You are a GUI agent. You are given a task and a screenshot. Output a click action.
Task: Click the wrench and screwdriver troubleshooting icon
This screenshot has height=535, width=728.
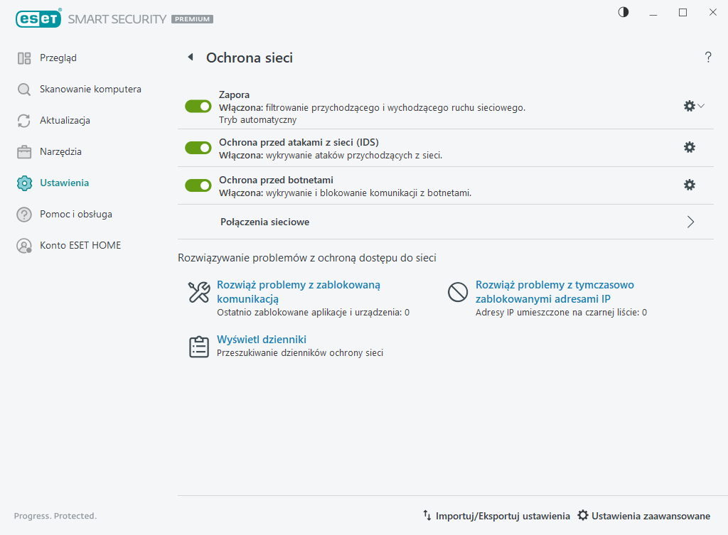click(x=198, y=292)
